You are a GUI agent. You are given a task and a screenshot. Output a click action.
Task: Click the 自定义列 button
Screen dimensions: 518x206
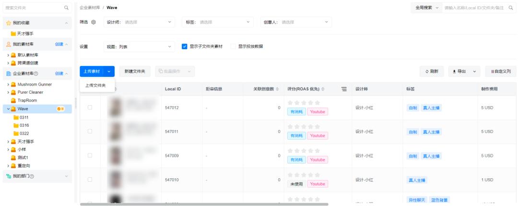[x=501, y=71]
